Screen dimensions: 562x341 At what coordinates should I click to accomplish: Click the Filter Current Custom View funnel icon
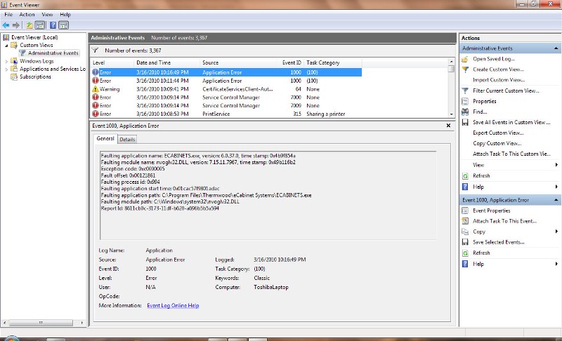(x=465, y=91)
